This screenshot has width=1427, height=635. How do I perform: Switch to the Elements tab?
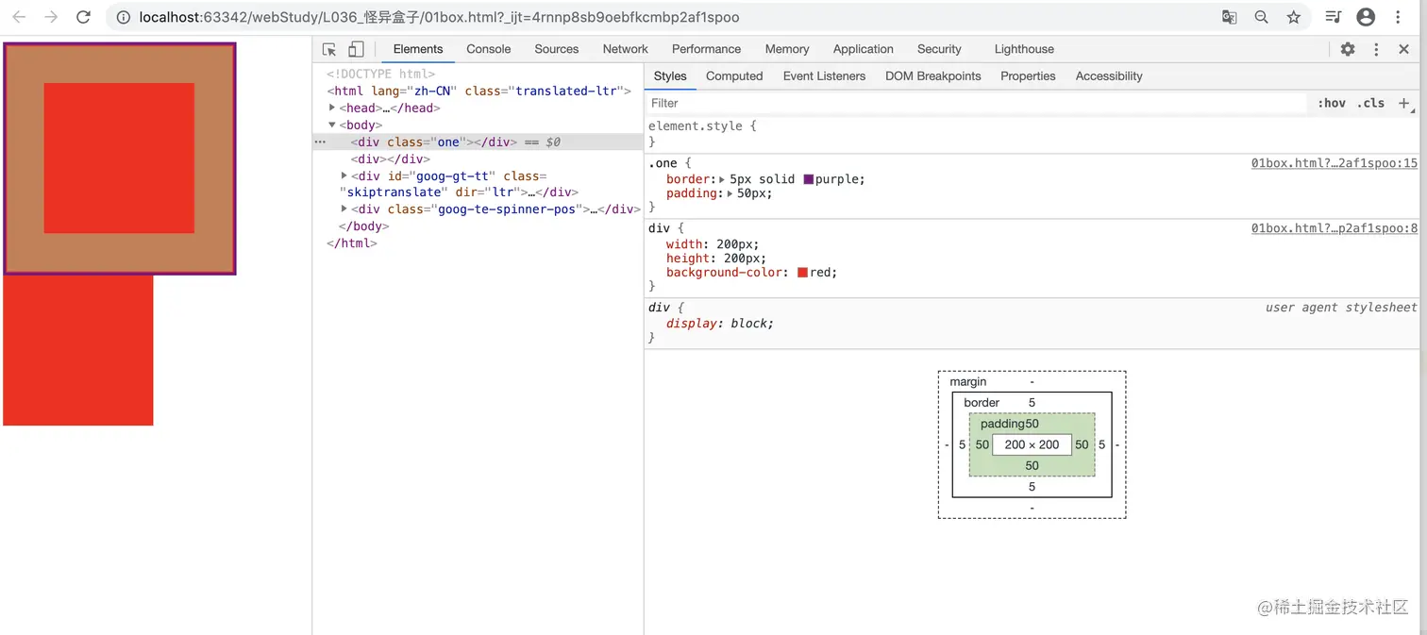coord(418,49)
